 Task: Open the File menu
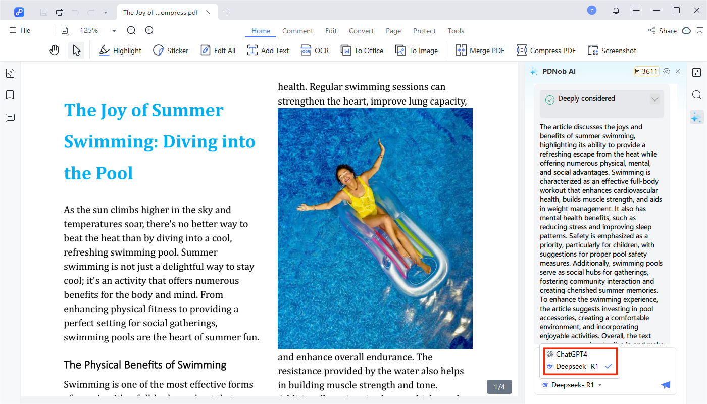pos(19,30)
